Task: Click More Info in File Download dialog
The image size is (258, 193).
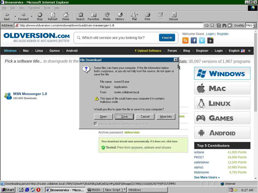Action: point(166,117)
